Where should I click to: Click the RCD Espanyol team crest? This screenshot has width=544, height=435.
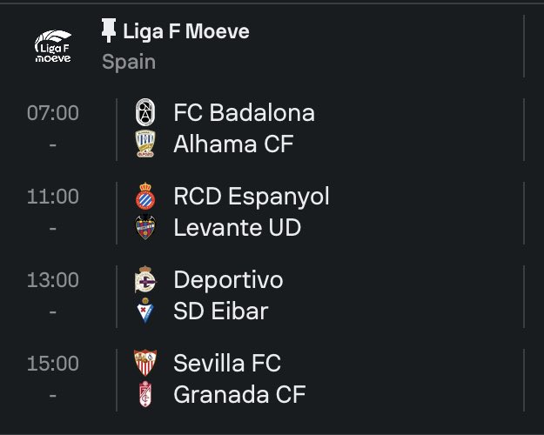tap(144, 197)
